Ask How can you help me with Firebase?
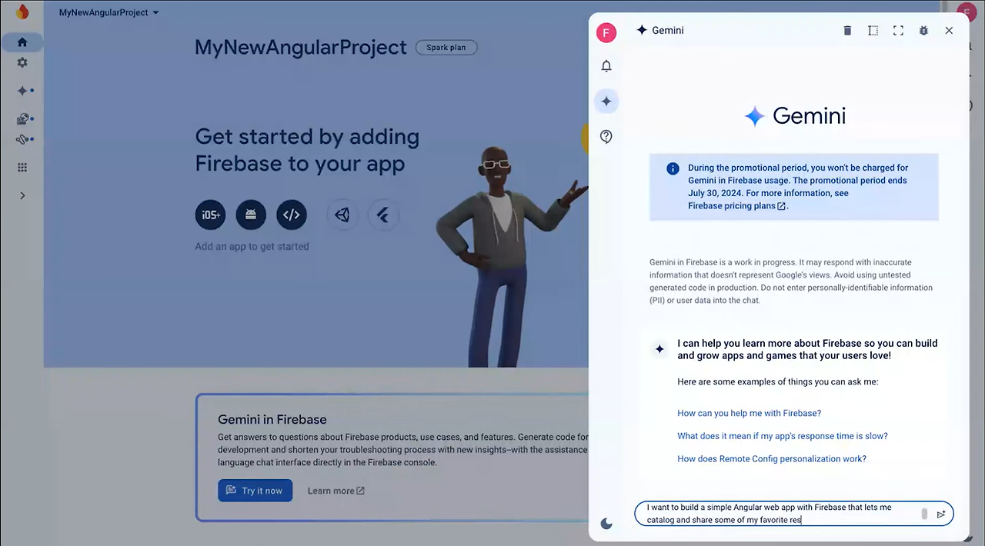Screen dimensions: 985x546 pyautogui.click(x=749, y=413)
